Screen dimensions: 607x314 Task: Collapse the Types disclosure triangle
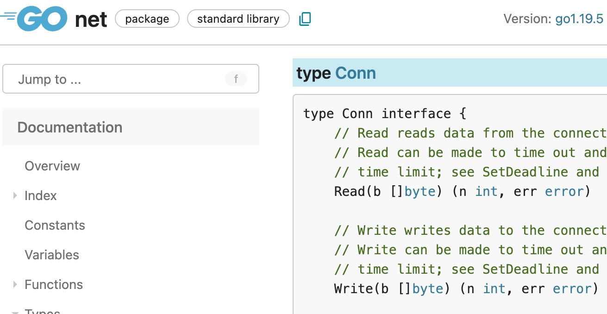point(15,312)
